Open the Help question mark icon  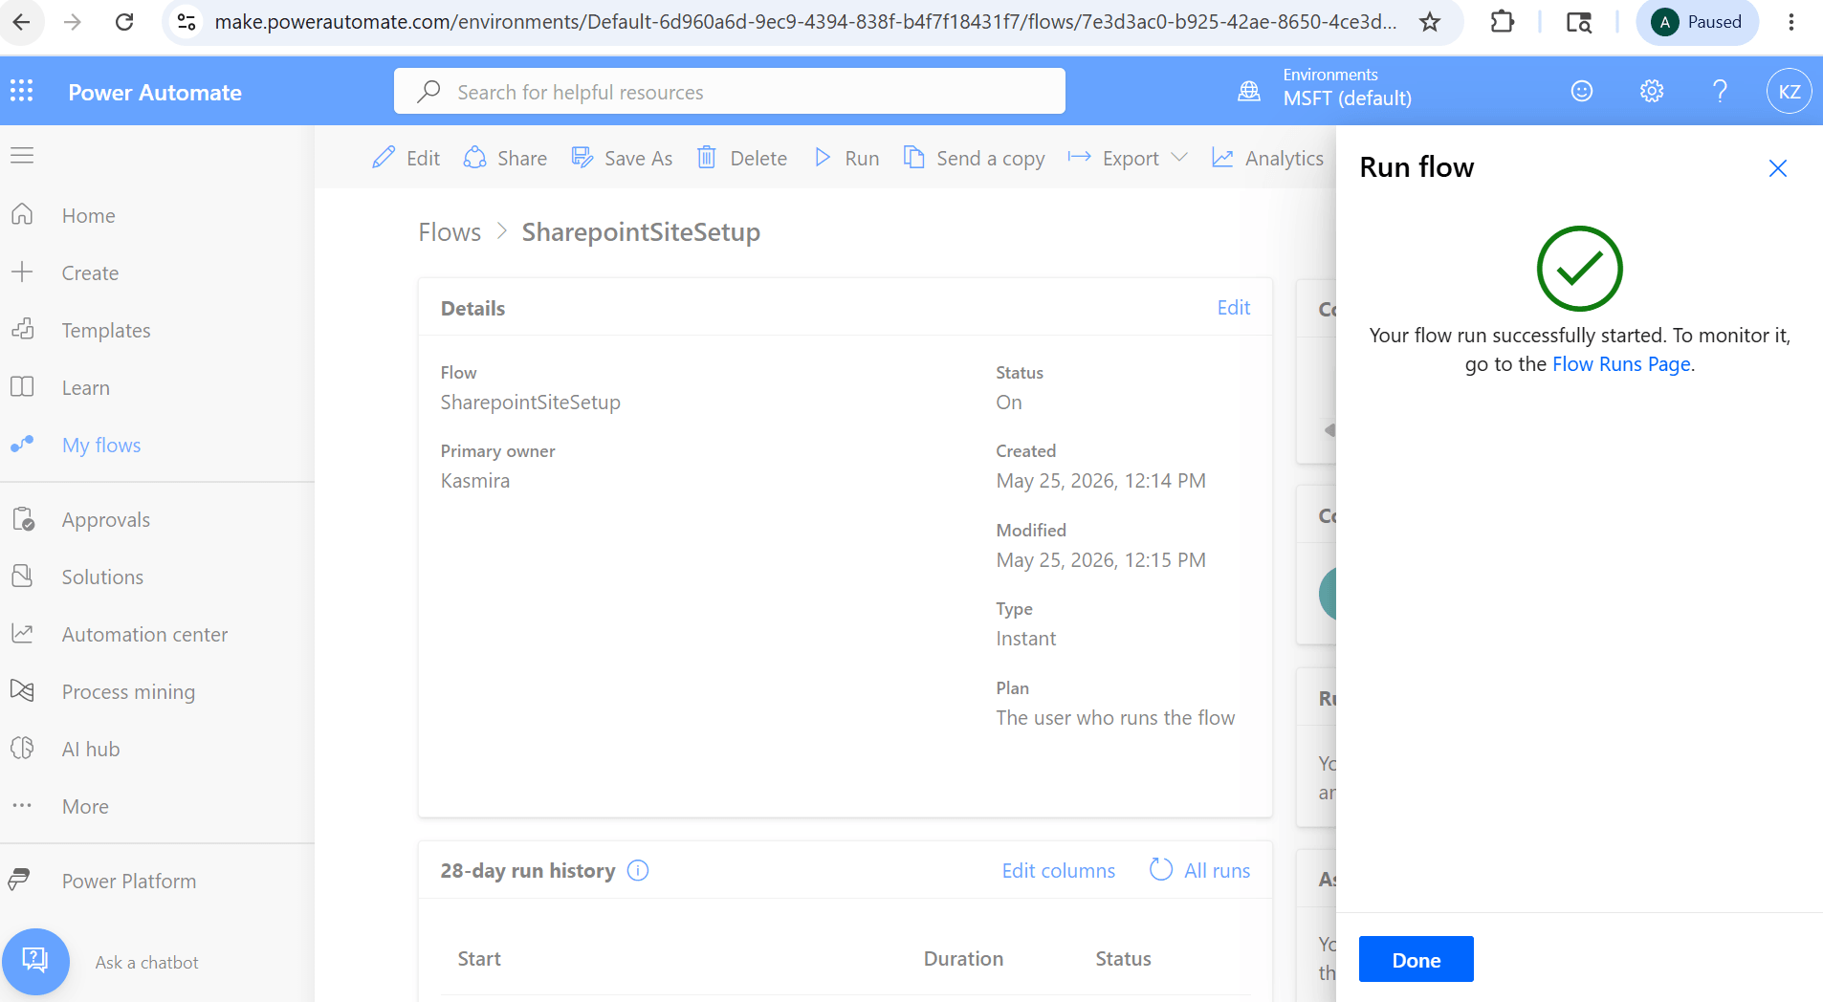point(1720,91)
